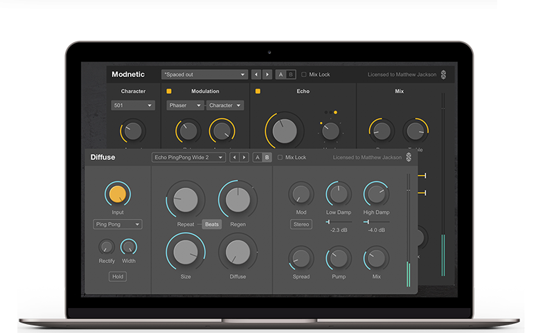Select previous preset arrow in Diffuse

(x=234, y=157)
